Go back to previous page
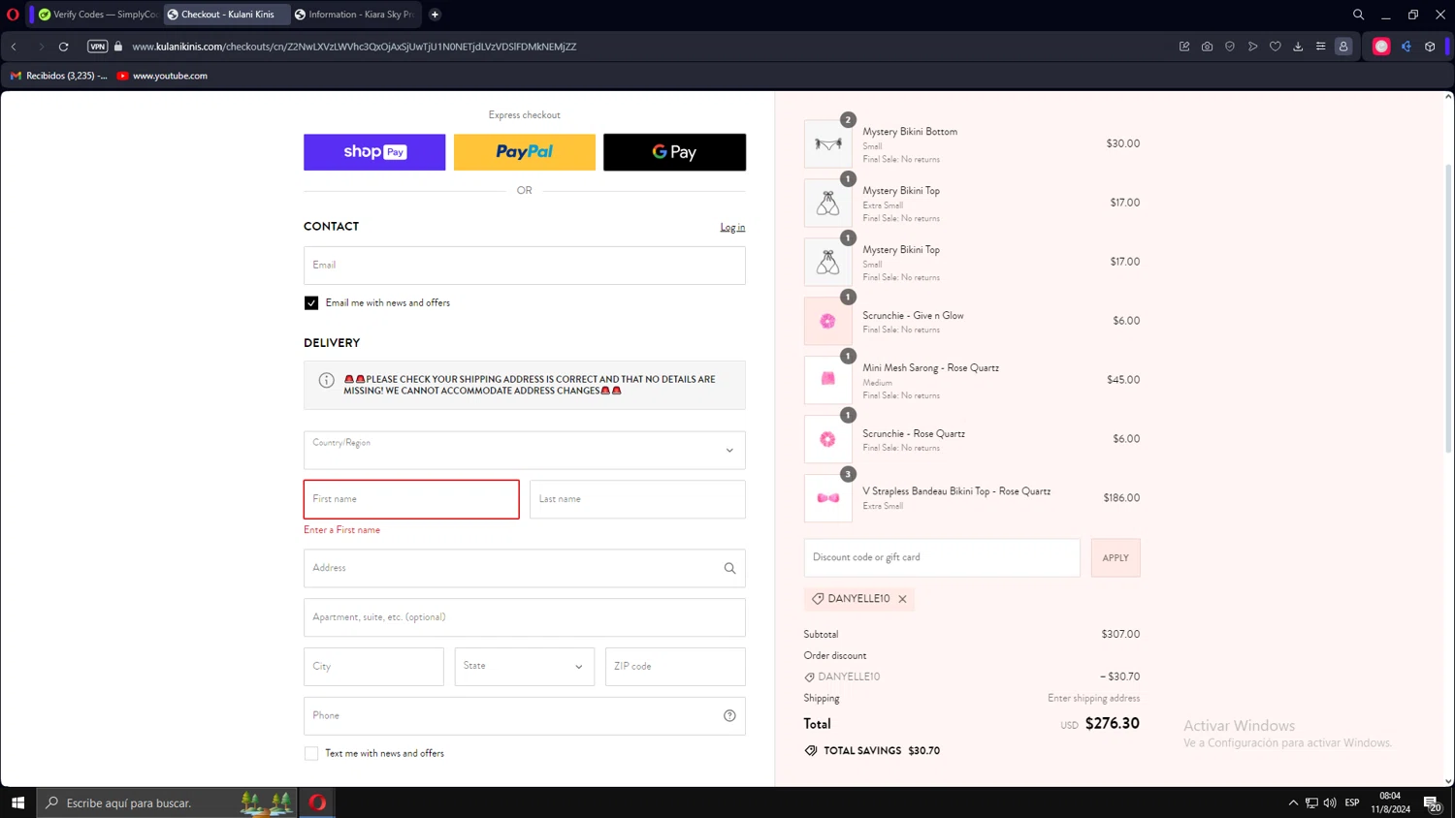 click(15, 47)
